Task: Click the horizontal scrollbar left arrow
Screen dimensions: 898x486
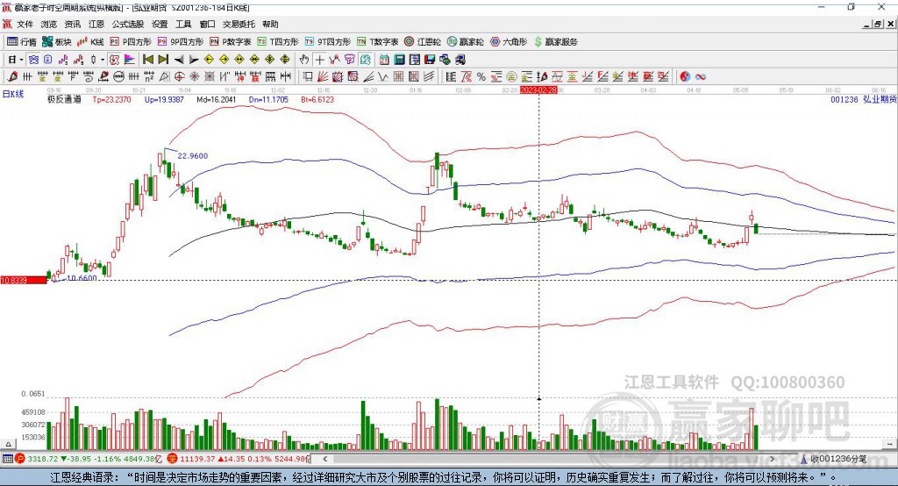Action: (325, 459)
